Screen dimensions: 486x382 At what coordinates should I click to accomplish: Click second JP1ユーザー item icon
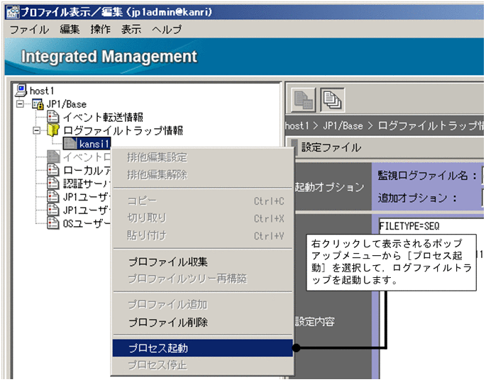[53, 210]
